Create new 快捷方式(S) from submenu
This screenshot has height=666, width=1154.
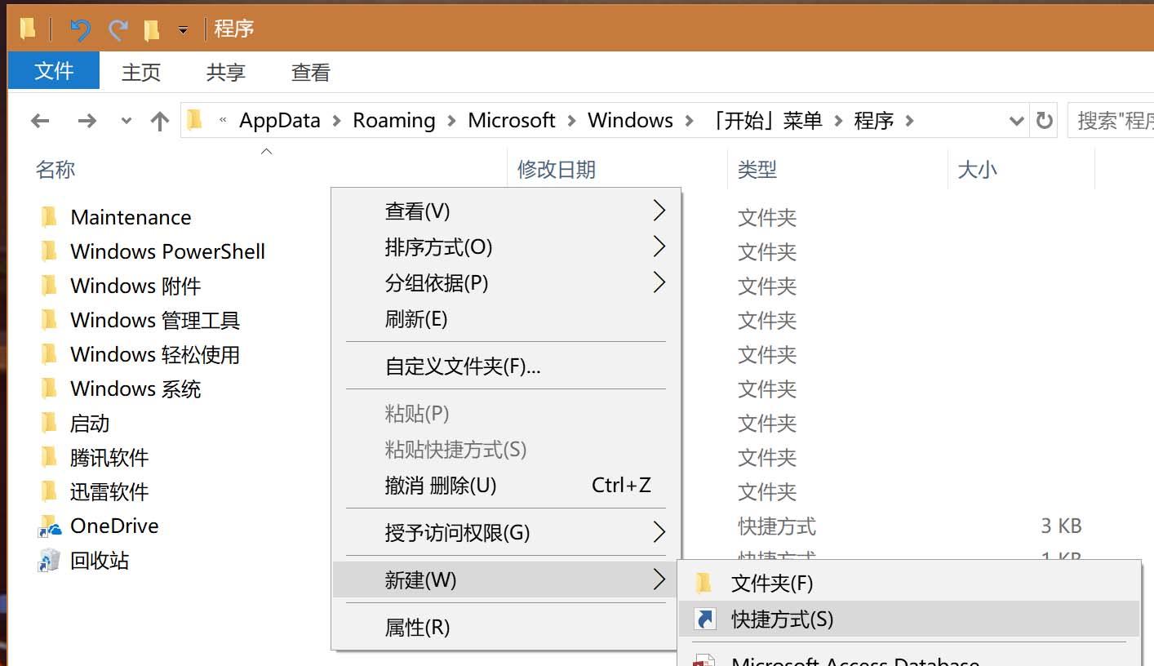pyautogui.click(x=909, y=619)
